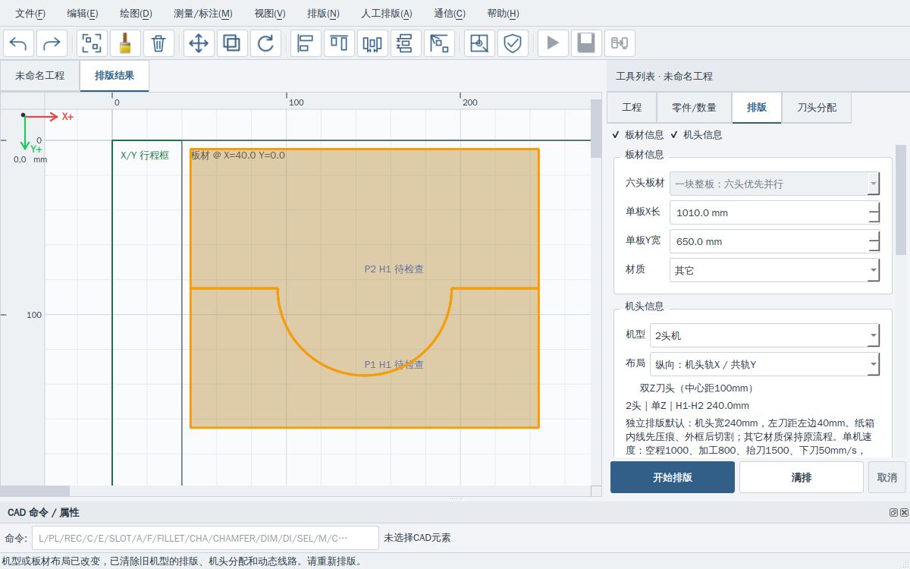The image size is (910, 569).
Task: Click the circular rotate icon
Action: 265,43
